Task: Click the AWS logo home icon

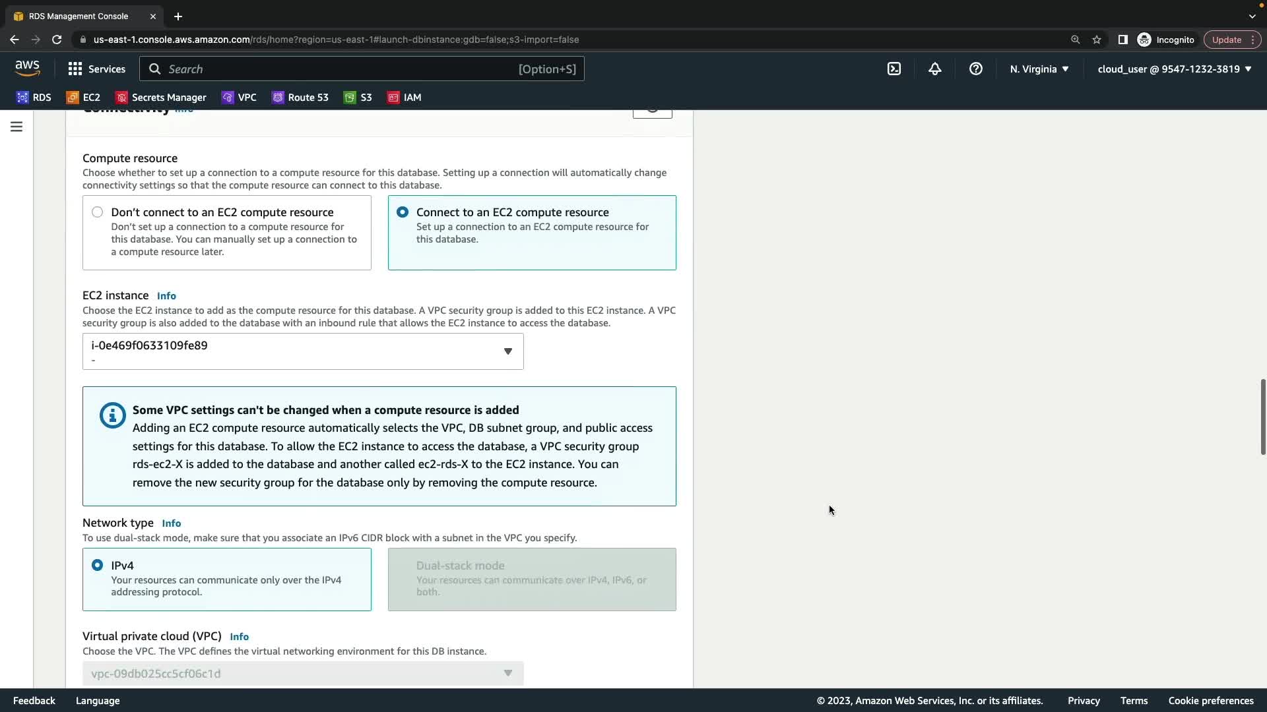Action: [x=27, y=68]
